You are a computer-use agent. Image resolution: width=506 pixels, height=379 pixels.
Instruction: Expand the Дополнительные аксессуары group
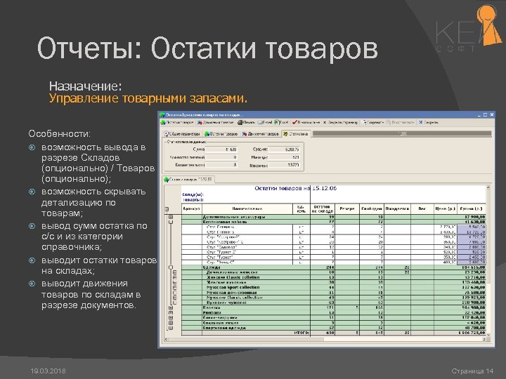pyautogui.click(x=171, y=217)
